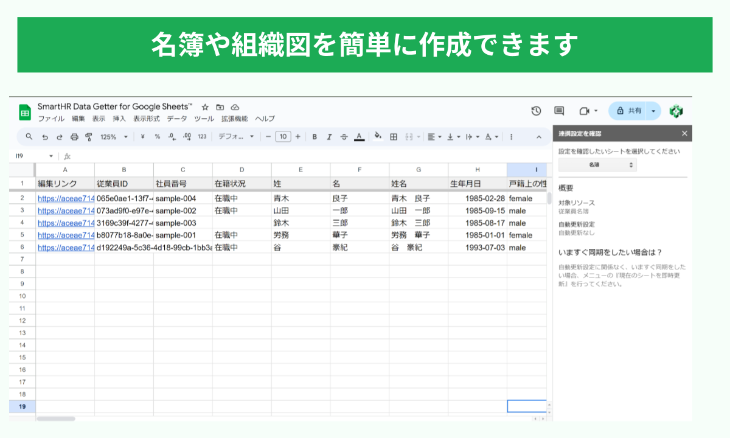Open the 125% zoom dropdown
This screenshot has height=438, width=730.
tap(114, 137)
